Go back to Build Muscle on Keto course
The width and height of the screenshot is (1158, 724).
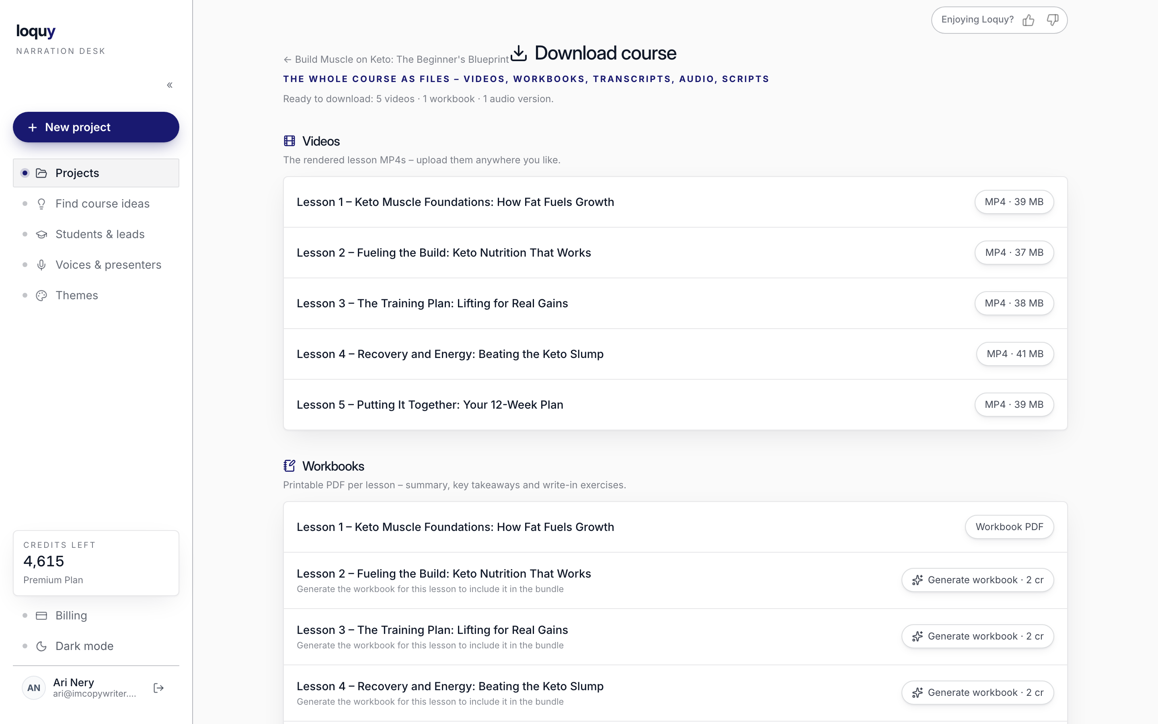[x=396, y=60]
